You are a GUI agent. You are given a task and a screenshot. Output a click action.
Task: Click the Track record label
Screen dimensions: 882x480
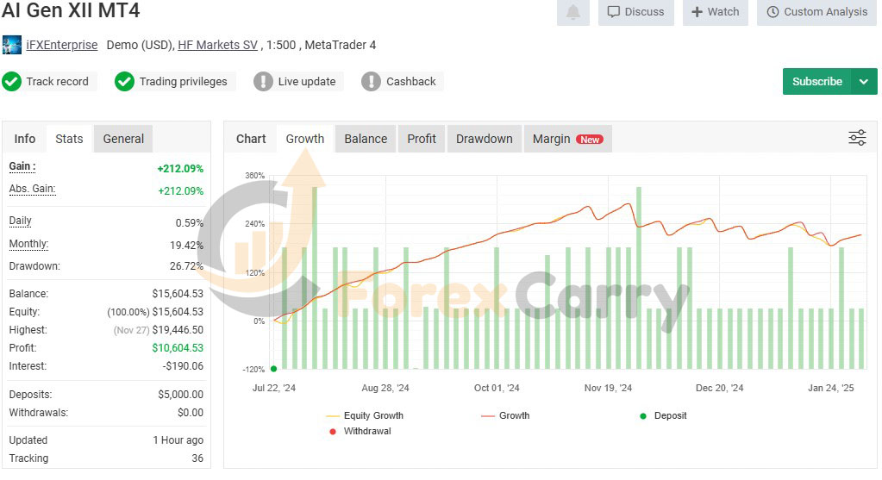[58, 82]
